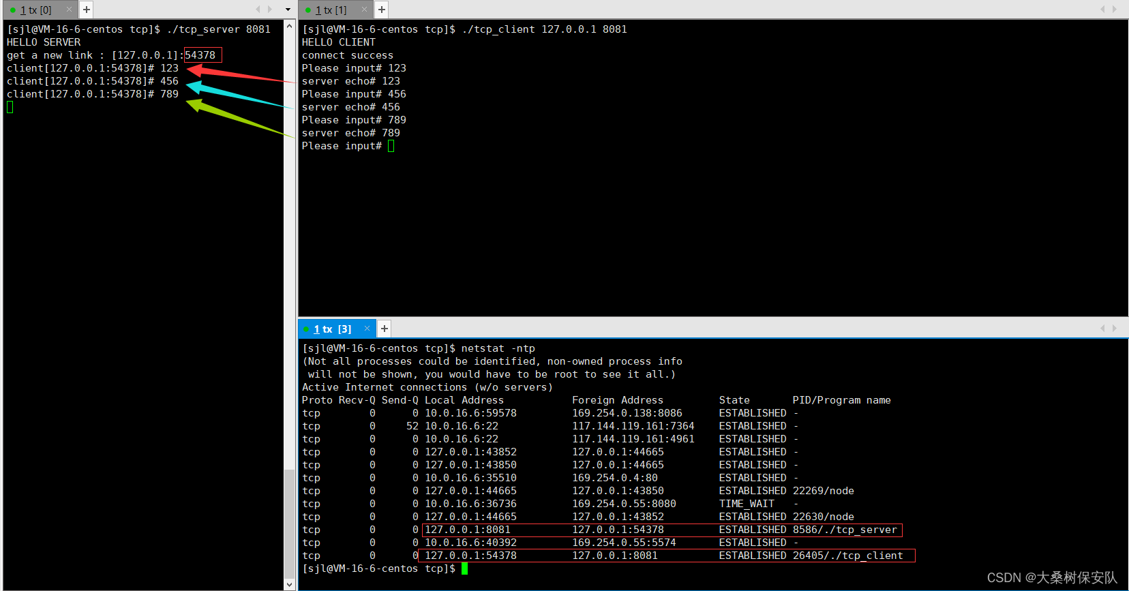Viewport: 1129px width, 591px height.
Task: Click the './tcp_server 8081' command text
Action: click(219, 29)
